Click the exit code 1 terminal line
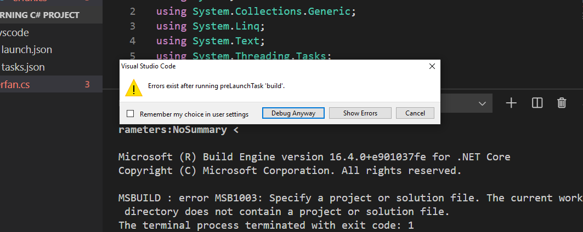 coord(266,225)
